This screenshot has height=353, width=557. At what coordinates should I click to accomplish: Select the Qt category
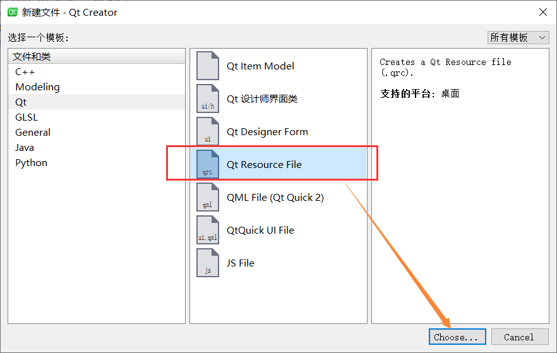point(96,102)
